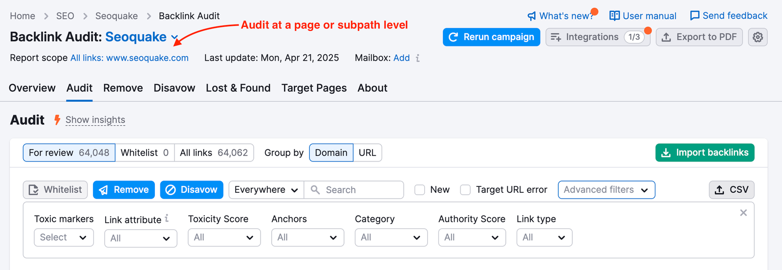Screen dimensions: 782x270
Task: Export backlinks to CSV
Action: (731, 190)
